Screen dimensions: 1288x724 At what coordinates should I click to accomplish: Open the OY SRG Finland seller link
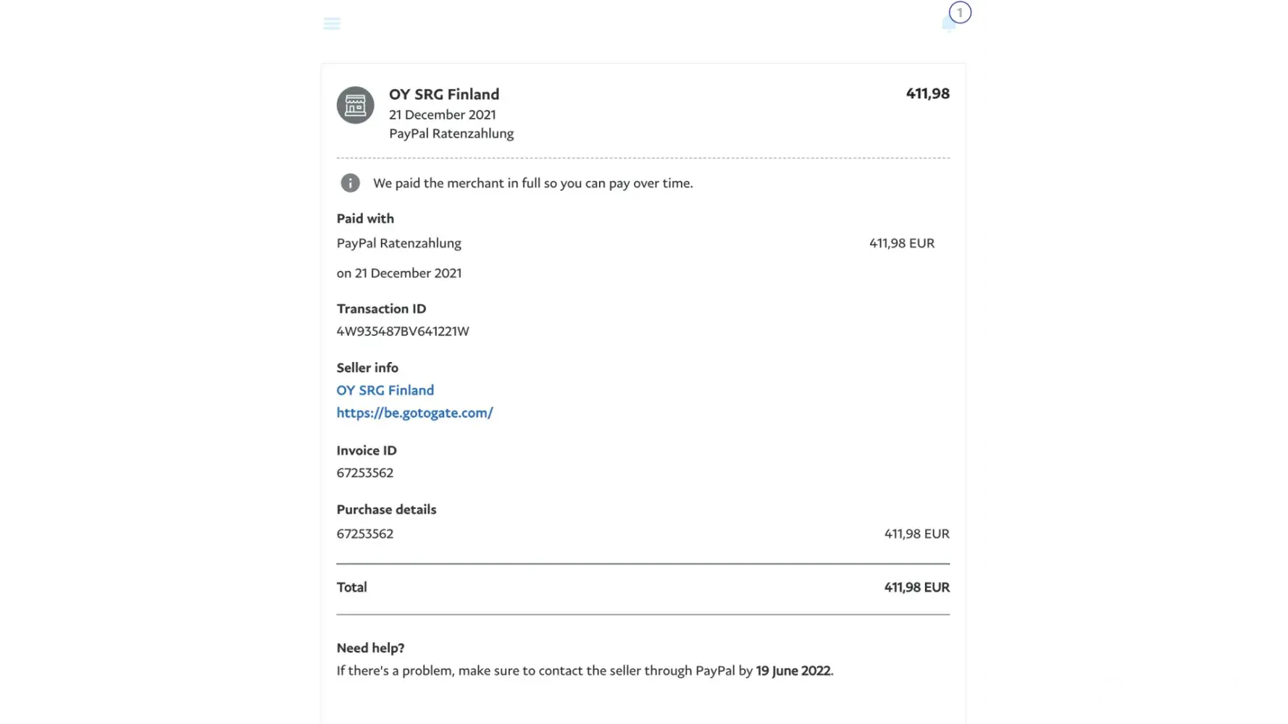coord(385,390)
